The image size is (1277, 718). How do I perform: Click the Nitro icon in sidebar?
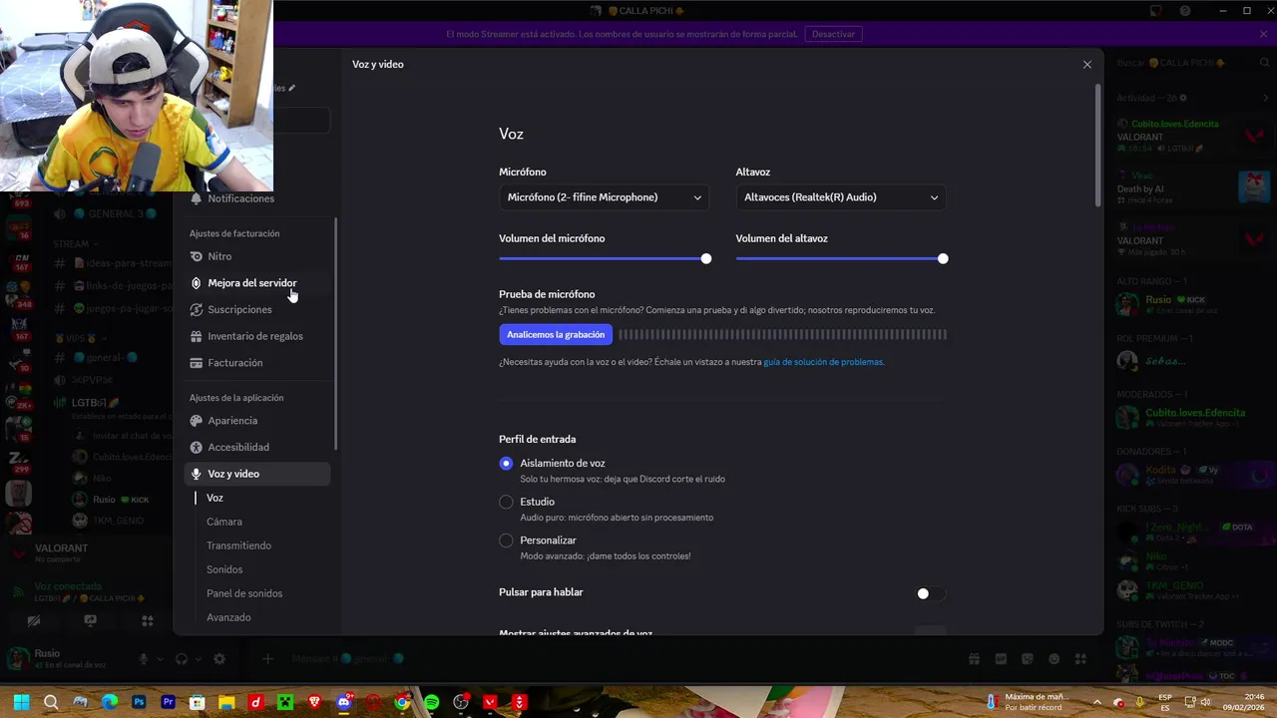(196, 256)
